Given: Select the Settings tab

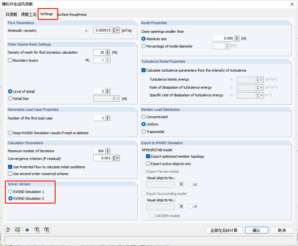Looking at the screenshot, I should 47,14.
